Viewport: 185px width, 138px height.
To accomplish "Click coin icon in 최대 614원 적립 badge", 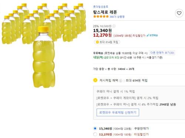I will point(97,42).
